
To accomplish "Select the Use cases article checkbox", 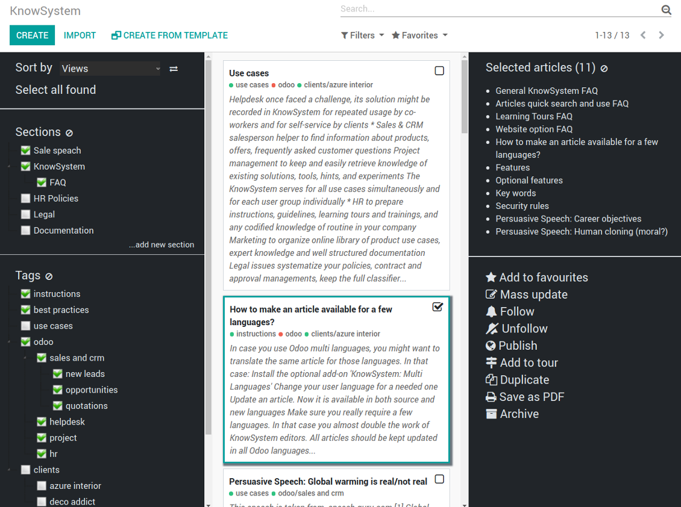I will 439,71.
